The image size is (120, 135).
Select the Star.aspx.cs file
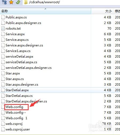[15, 79]
